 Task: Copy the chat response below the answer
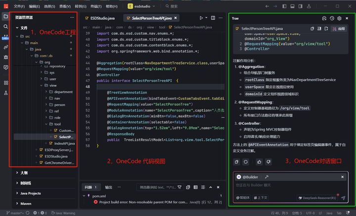(x=236, y=162)
